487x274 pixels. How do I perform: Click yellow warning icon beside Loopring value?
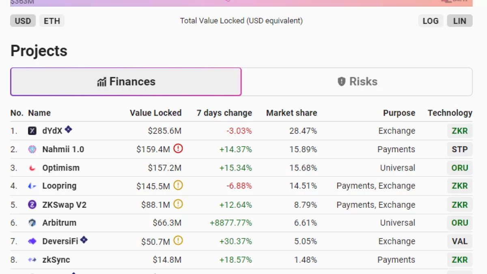tap(178, 186)
